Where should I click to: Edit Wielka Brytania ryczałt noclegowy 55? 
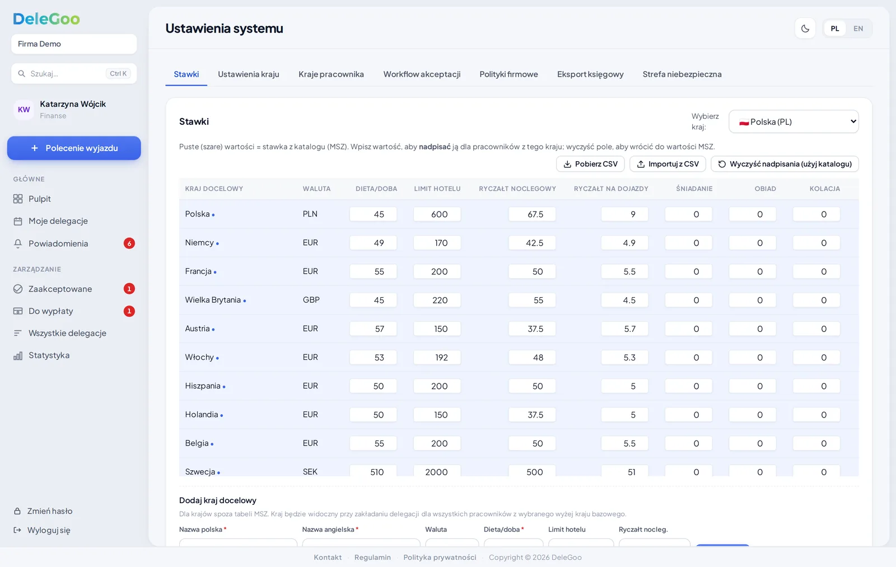click(532, 300)
